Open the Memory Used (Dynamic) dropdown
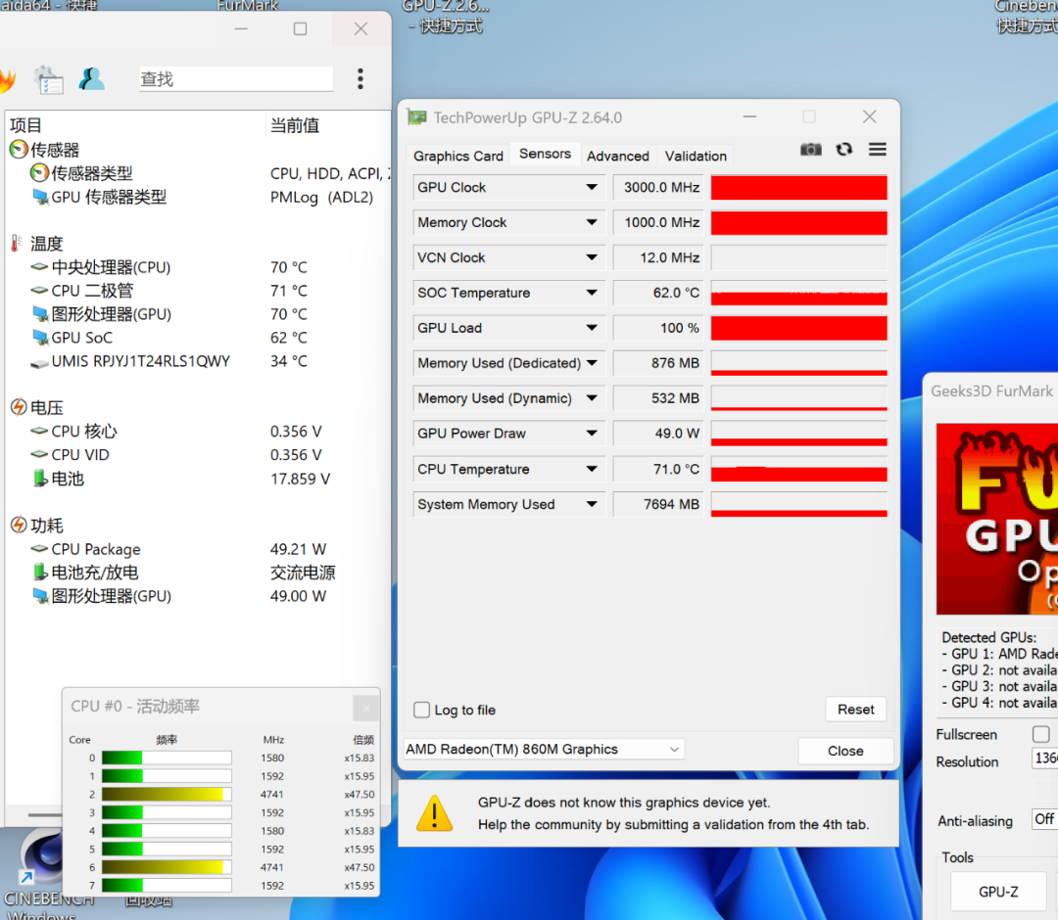This screenshot has width=1058, height=920. [x=592, y=398]
